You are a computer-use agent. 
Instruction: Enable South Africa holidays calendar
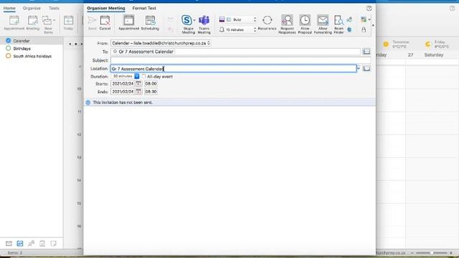click(8, 56)
